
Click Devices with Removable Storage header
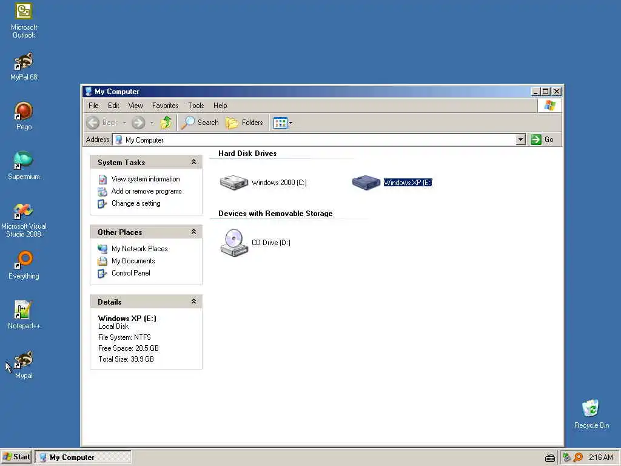275,214
